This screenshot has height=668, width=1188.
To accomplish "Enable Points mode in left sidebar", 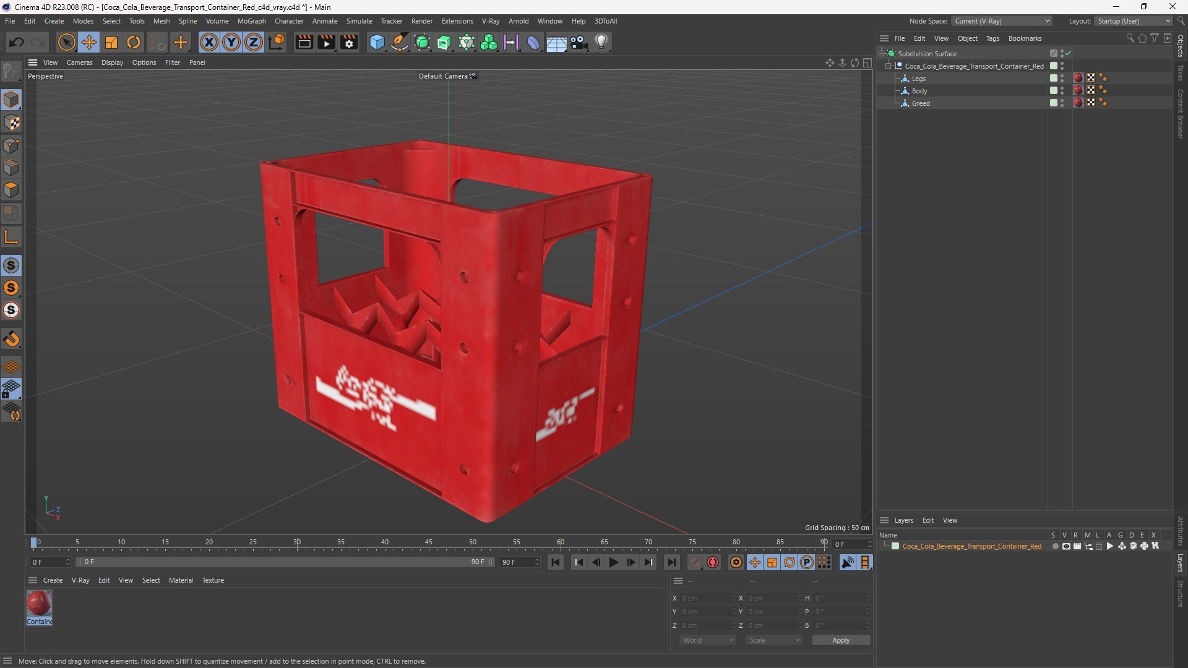I will 11,145.
